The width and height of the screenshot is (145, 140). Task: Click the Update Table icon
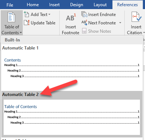click(x=26, y=23)
